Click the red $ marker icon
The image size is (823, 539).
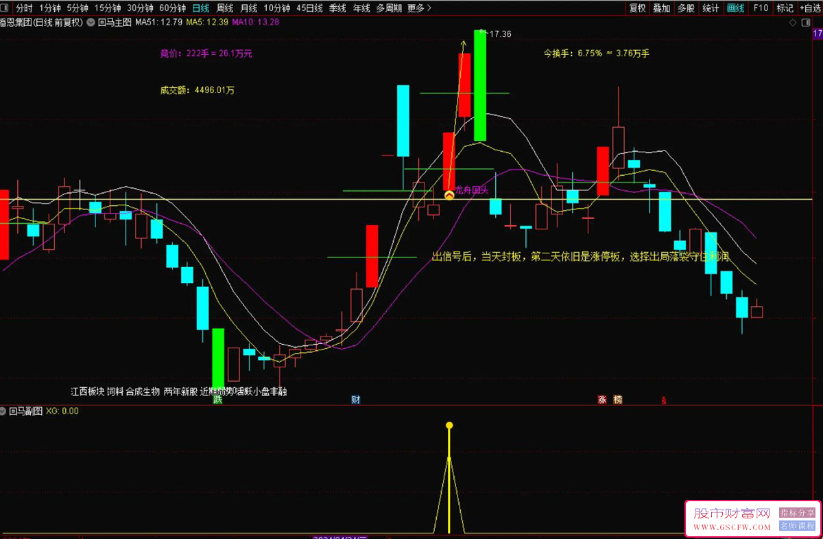pos(663,400)
